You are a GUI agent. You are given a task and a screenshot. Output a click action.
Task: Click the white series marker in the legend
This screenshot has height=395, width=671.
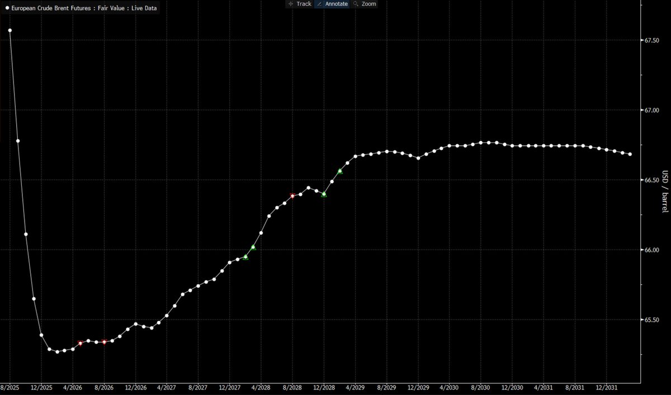7,8
